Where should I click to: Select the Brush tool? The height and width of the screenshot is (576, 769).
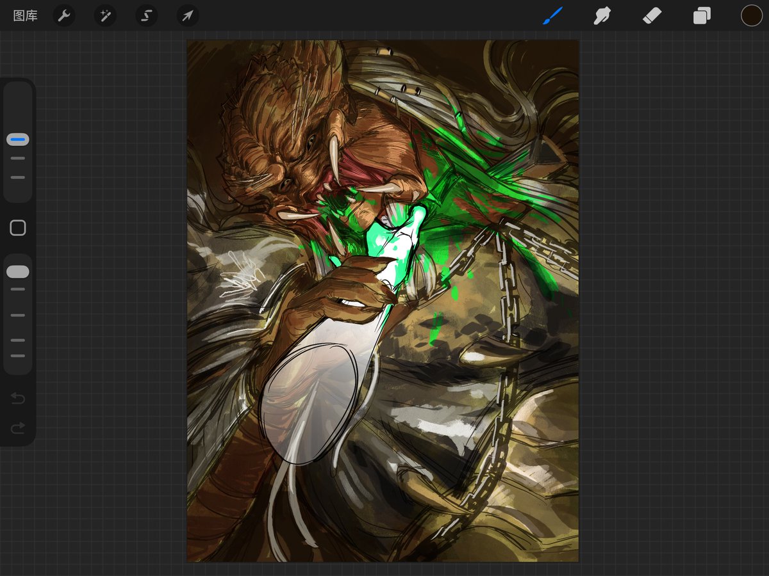(552, 15)
